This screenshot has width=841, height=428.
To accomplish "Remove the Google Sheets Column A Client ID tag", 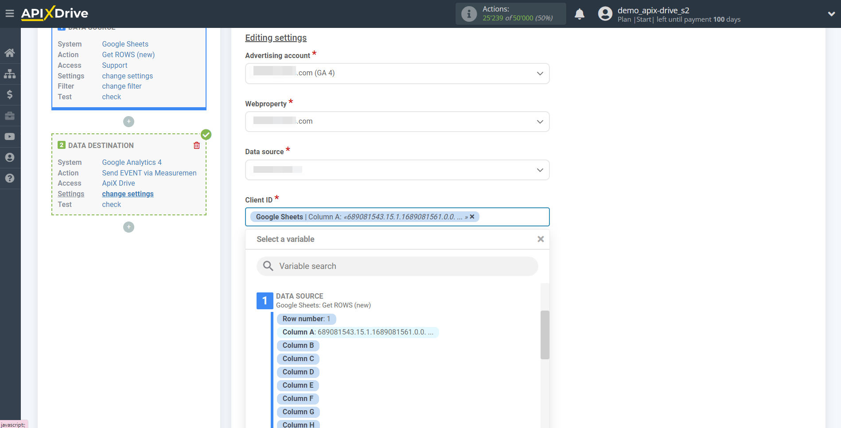I will pos(472,217).
